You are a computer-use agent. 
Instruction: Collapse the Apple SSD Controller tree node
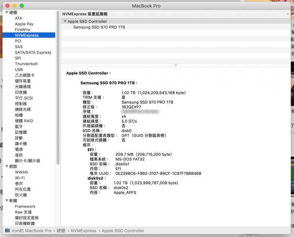point(65,21)
